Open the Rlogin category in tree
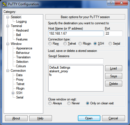The width and height of the screenshot is (130, 125). coord(20,88)
